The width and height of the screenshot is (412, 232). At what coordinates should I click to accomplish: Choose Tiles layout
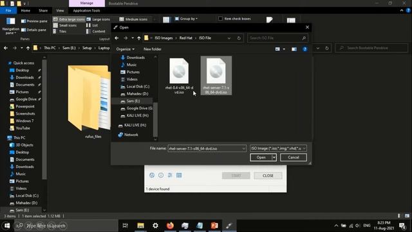click(60, 32)
